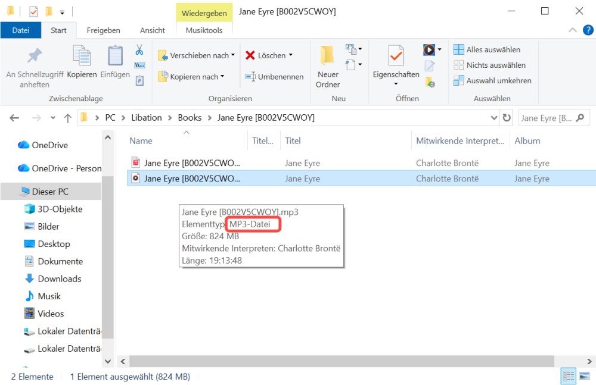596x385 pixels.
Task: Expand the arrow under Eigenschaften
Action: click(396, 83)
